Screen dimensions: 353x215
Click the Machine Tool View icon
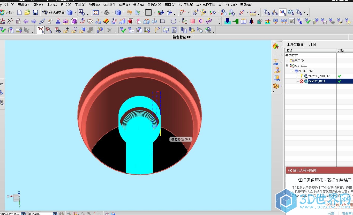click(275, 12)
